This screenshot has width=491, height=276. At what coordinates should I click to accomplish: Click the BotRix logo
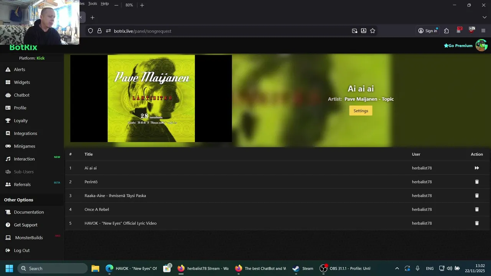click(x=23, y=48)
